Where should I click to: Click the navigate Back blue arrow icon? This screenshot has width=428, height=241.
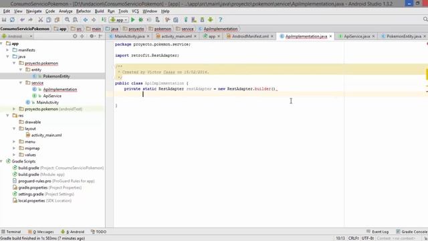[x=86, y=19]
